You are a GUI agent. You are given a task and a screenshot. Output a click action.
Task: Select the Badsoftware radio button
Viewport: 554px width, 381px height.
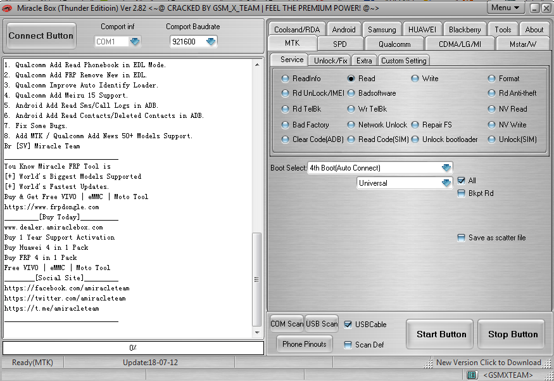(x=351, y=93)
